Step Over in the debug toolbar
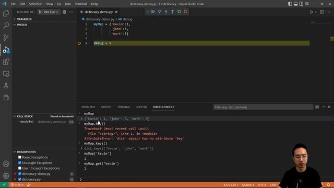 pyautogui.click(x=160, y=11)
